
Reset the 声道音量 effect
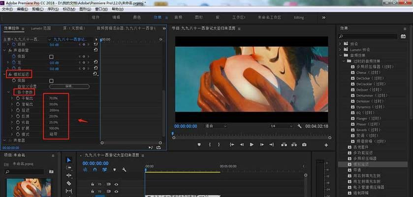pos(95,50)
